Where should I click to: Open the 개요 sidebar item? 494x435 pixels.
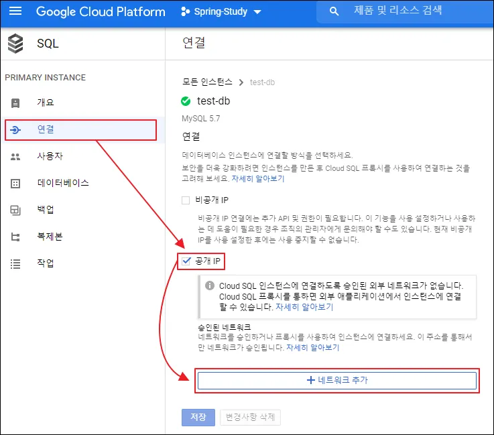tap(82, 103)
